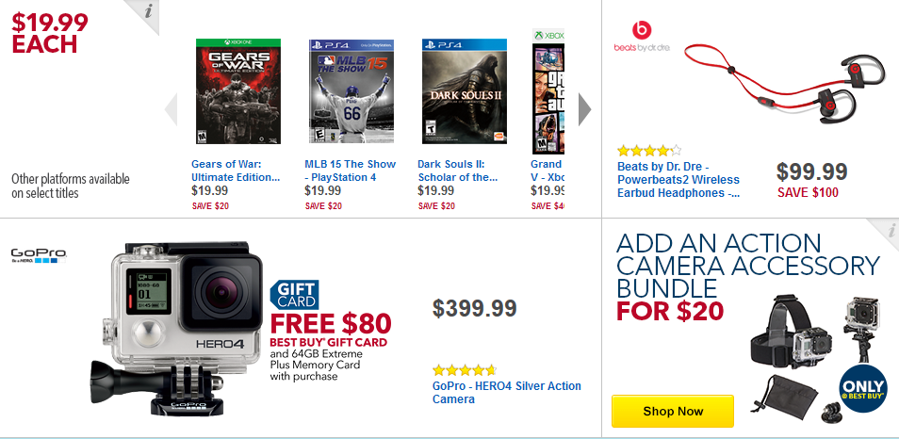Open MLB 15 The Show PlayStation 4 link
The width and height of the screenshot is (899, 439).
coord(351,171)
